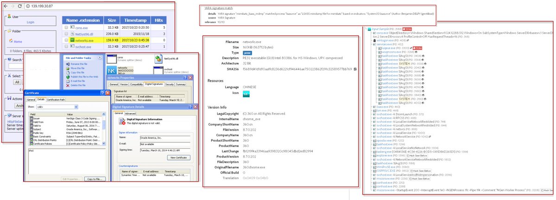The height and width of the screenshot is (200, 556).
Task: Sort file list by Hits column
Action: (158, 20)
